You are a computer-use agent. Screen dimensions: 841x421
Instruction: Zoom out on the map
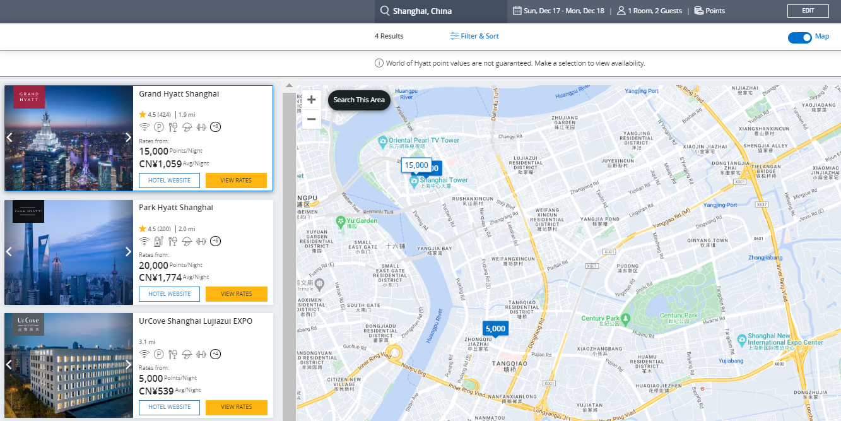tap(311, 119)
